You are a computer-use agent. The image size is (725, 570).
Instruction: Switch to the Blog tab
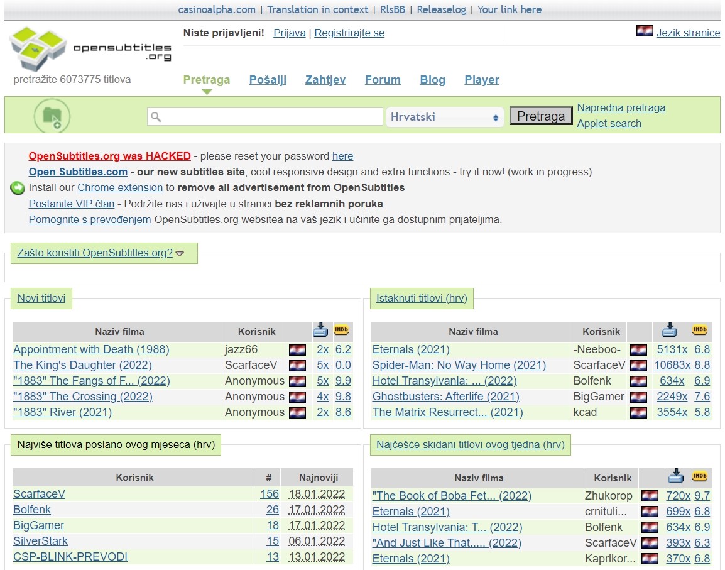coord(432,80)
